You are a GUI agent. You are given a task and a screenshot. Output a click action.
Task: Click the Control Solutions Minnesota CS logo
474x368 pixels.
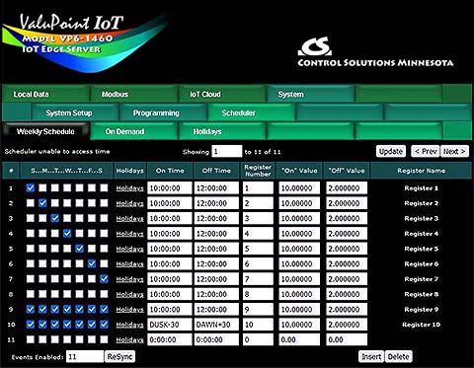click(375, 52)
